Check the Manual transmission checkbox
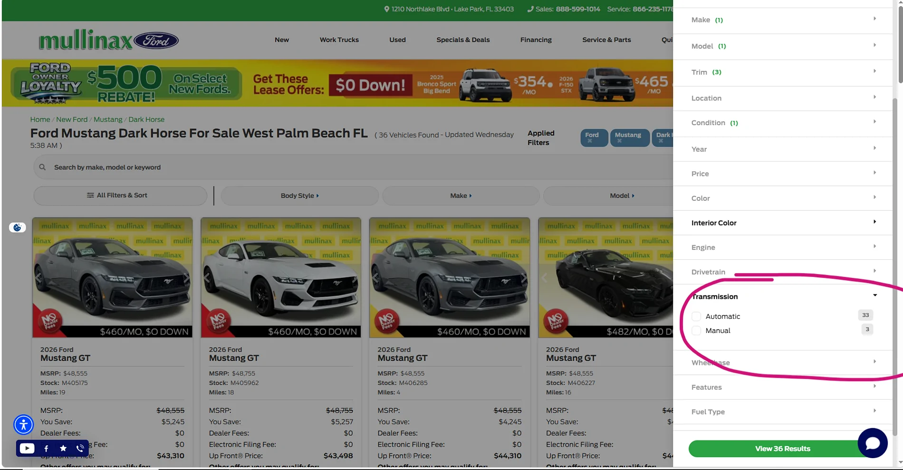This screenshot has width=903, height=470. tap(696, 331)
